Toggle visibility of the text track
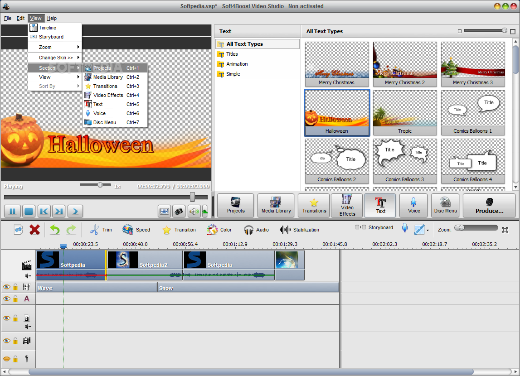The height and width of the screenshot is (376, 520). (6, 299)
